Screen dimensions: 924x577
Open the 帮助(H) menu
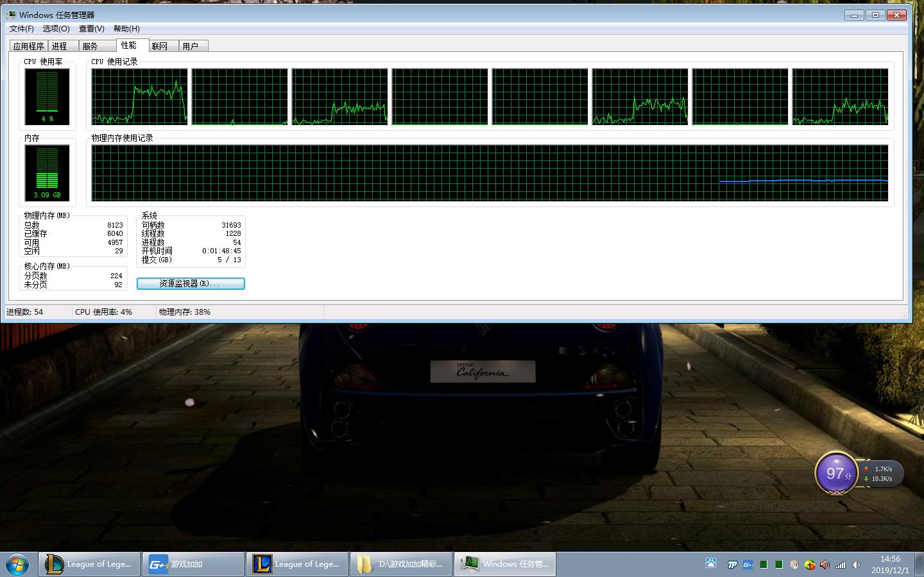(126, 29)
